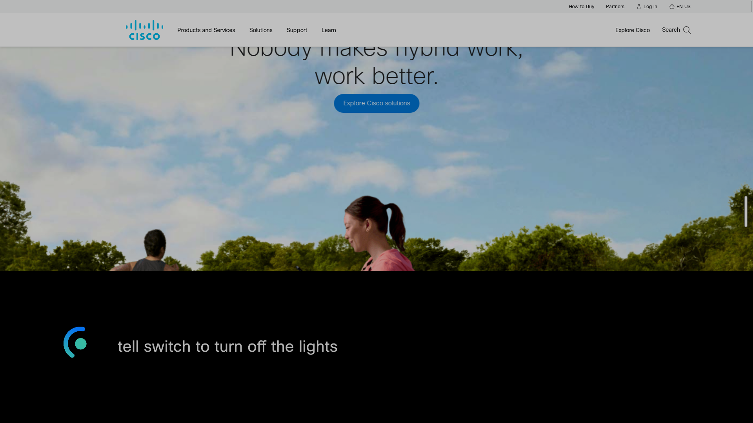
Task: Click Explore Cisco solutions button
Action: tap(376, 103)
